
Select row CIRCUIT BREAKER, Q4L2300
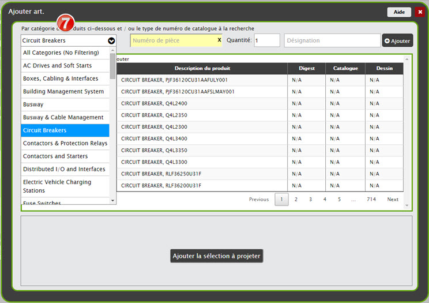[260, 127]
